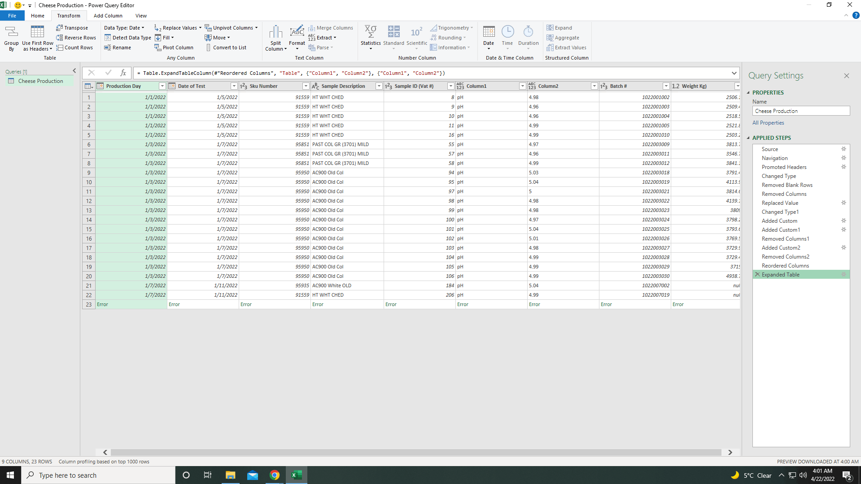Screen dimensions: 861x484
Task: Reverse the rows of the table
Action: click(x=76, y=38)
